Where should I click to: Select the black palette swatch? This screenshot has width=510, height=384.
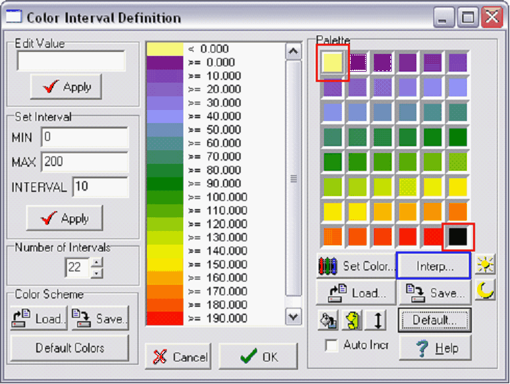coord(457,236)
